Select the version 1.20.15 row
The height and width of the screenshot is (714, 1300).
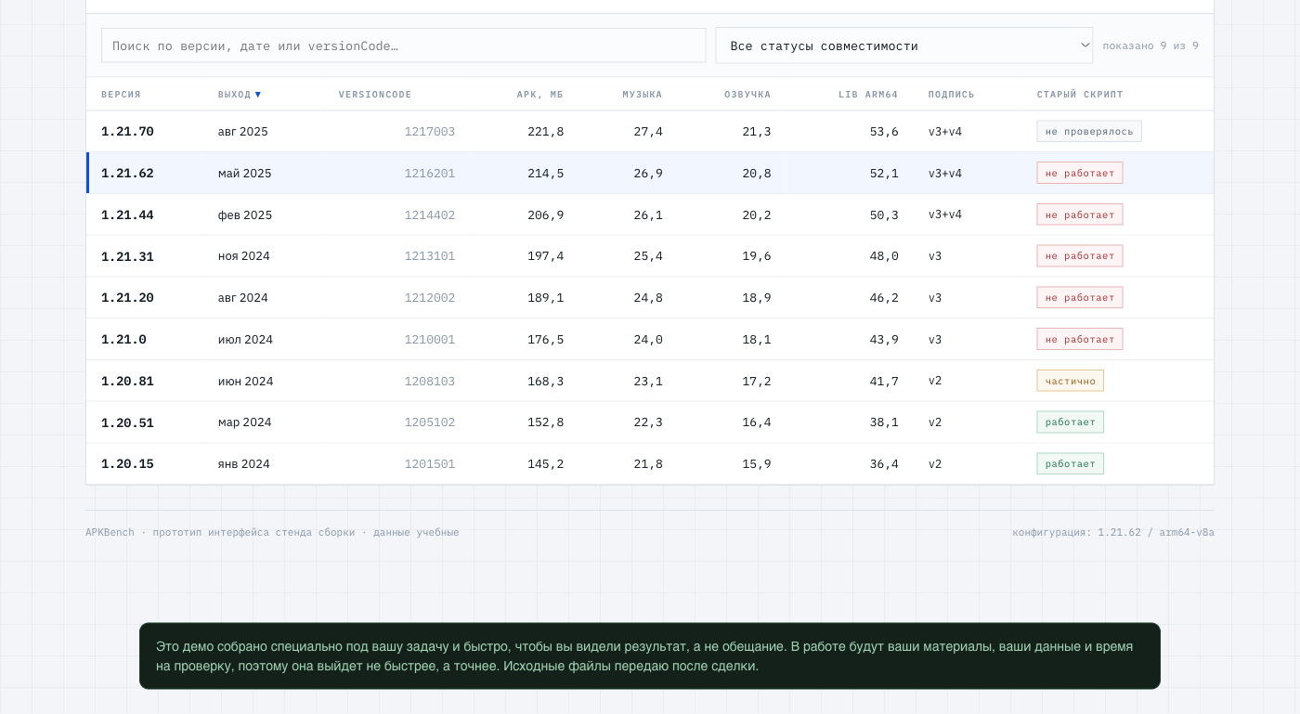[650, 463]
